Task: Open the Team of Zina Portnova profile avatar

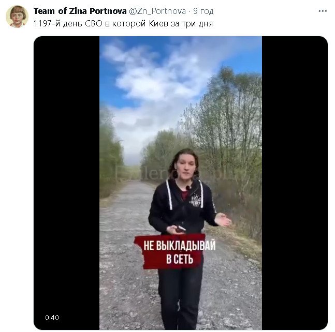Action: pyautogui.click(x=17, y=17)
